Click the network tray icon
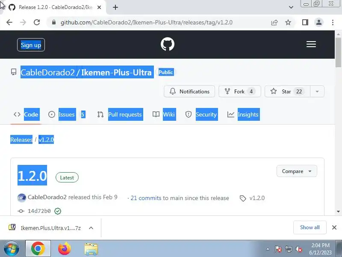The height and width of the screenshot is (257, 342). click(288, 249)
